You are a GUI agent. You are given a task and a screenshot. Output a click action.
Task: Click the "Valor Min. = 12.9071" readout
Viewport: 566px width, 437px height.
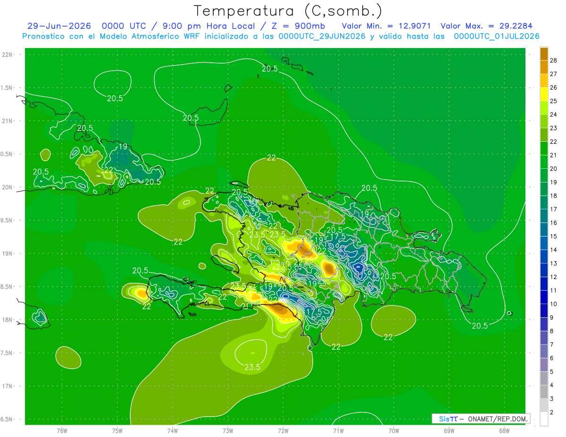point(387,26)
